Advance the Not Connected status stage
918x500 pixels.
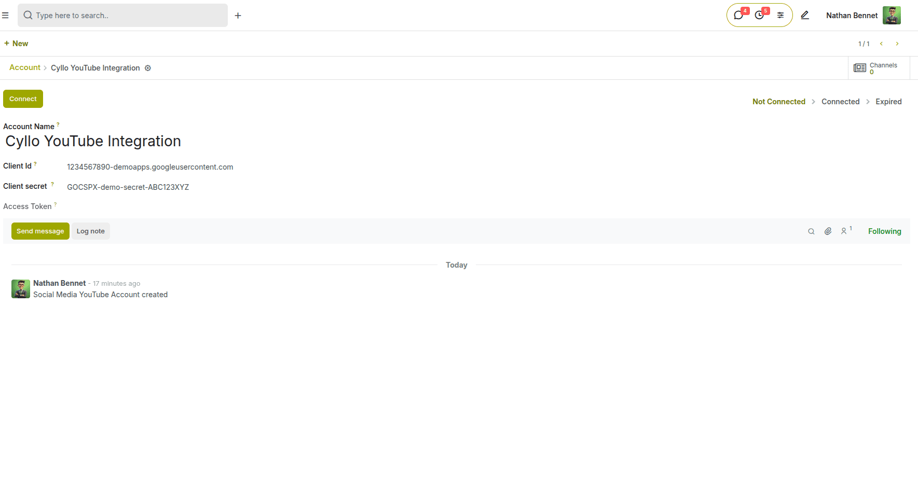pos(778,101)
